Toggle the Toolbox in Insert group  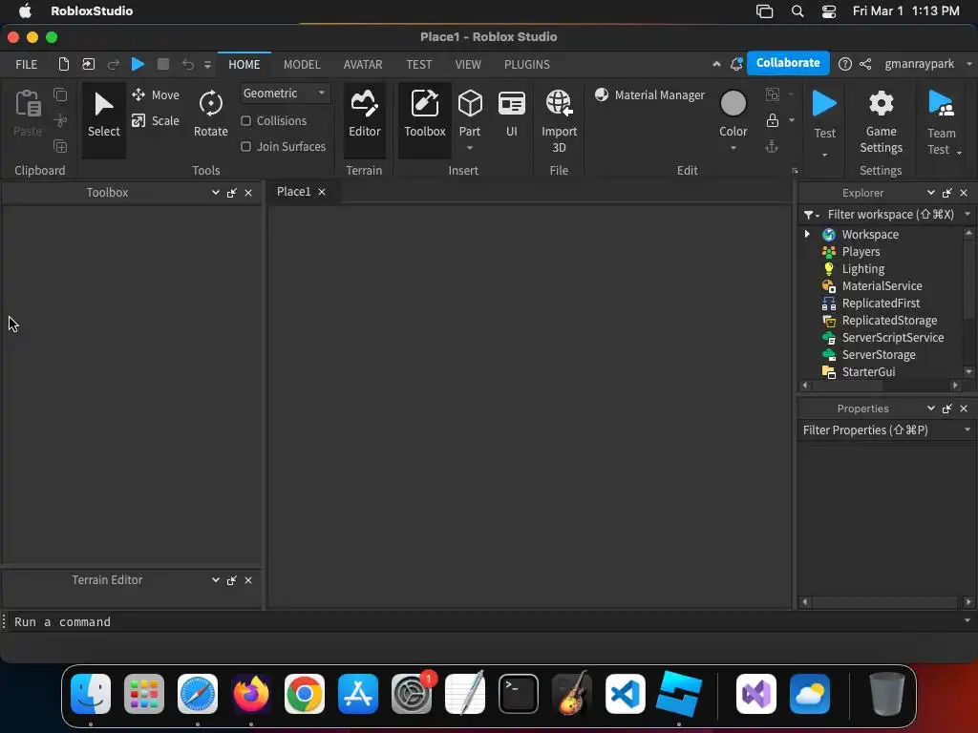pyautogui.click(x=425, y=119)
